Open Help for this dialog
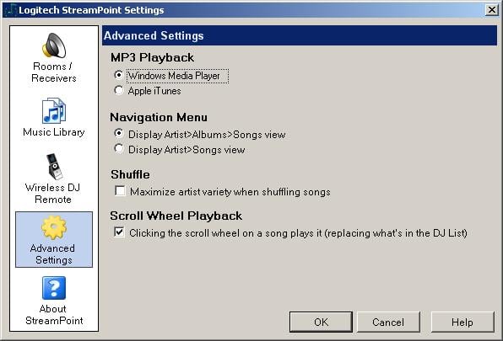This screenshot has height=341, width=503. tap(462, 322)
